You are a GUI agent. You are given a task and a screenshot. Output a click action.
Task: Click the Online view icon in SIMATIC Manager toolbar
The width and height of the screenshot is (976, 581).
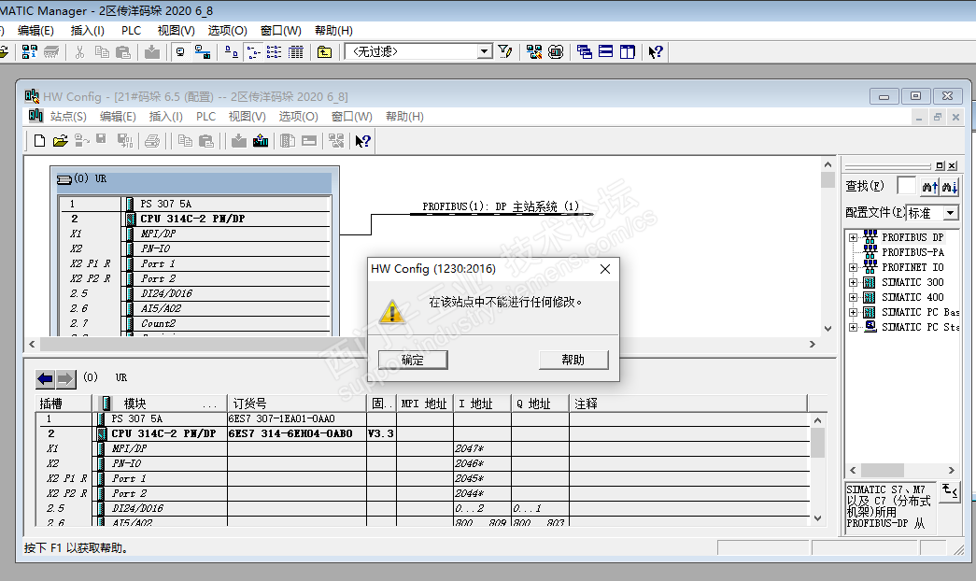point(180,51)
